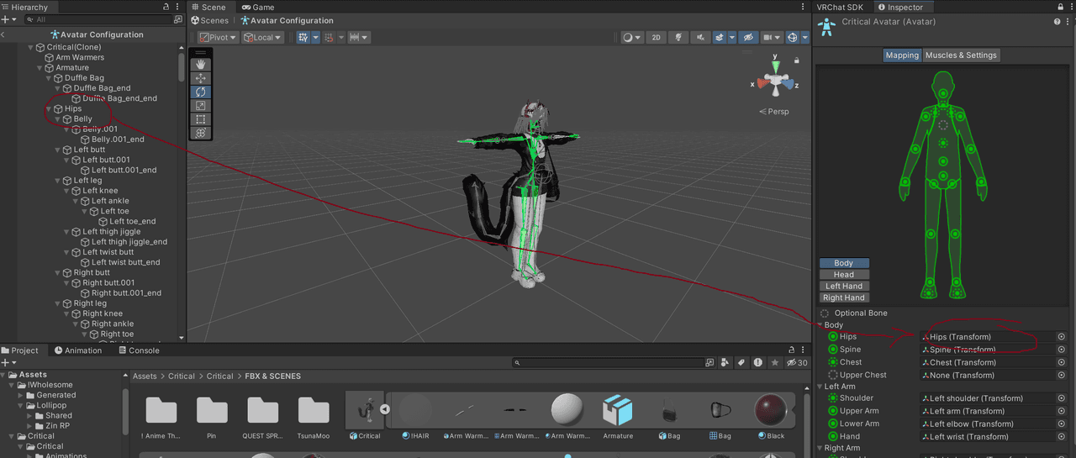Select the Transform tool

pyautogui.click(x=200, y=133)
